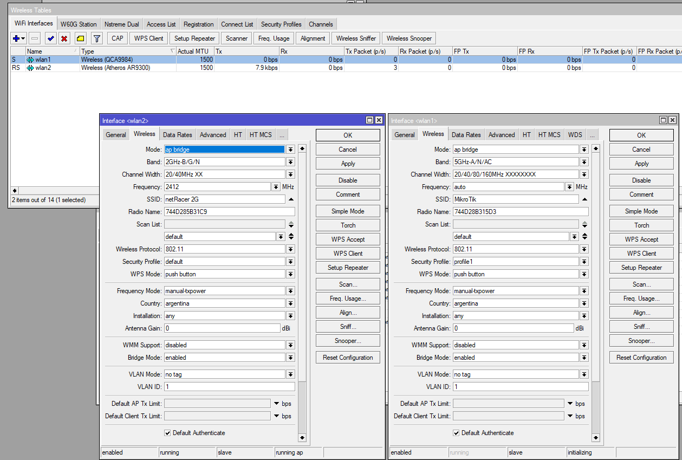The width and height of the screenshot is (682, 460).
Task: Click the '...' more tabs button in wlan1 dialog
Action: [x=592, y=135]
